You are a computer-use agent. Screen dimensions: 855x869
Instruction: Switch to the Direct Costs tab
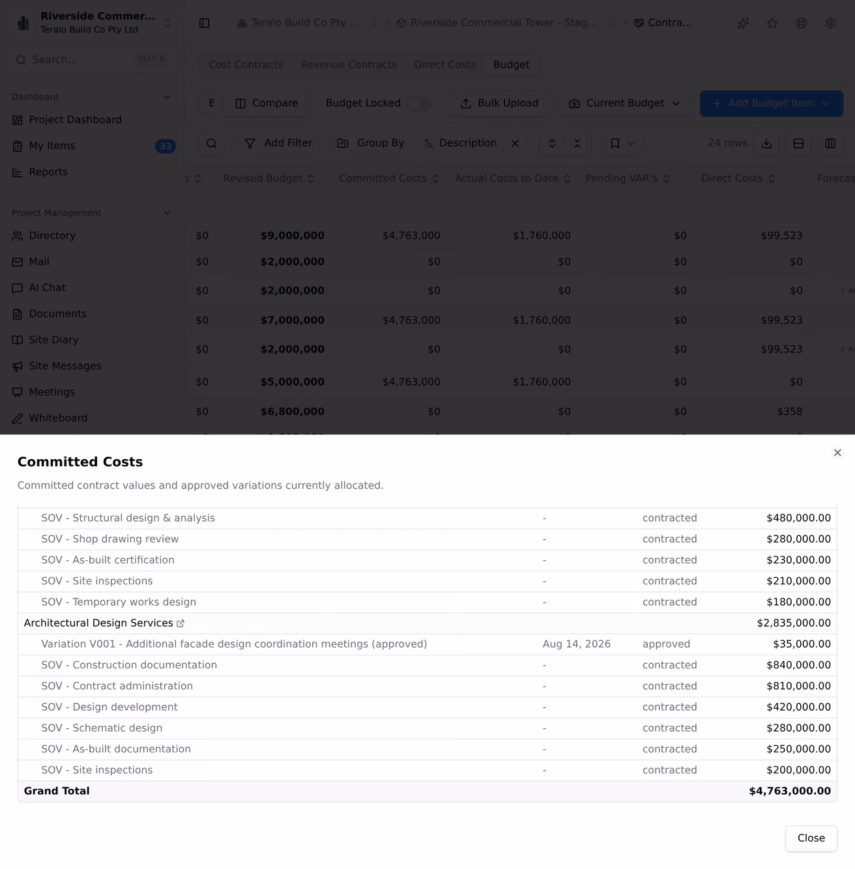[445, 64]
